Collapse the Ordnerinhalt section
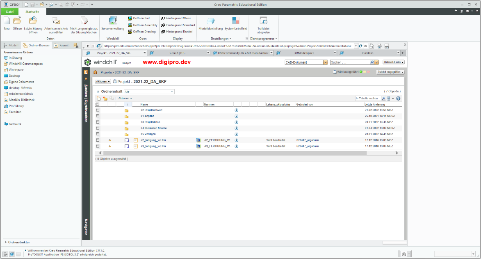 click(x=98, y=92)
